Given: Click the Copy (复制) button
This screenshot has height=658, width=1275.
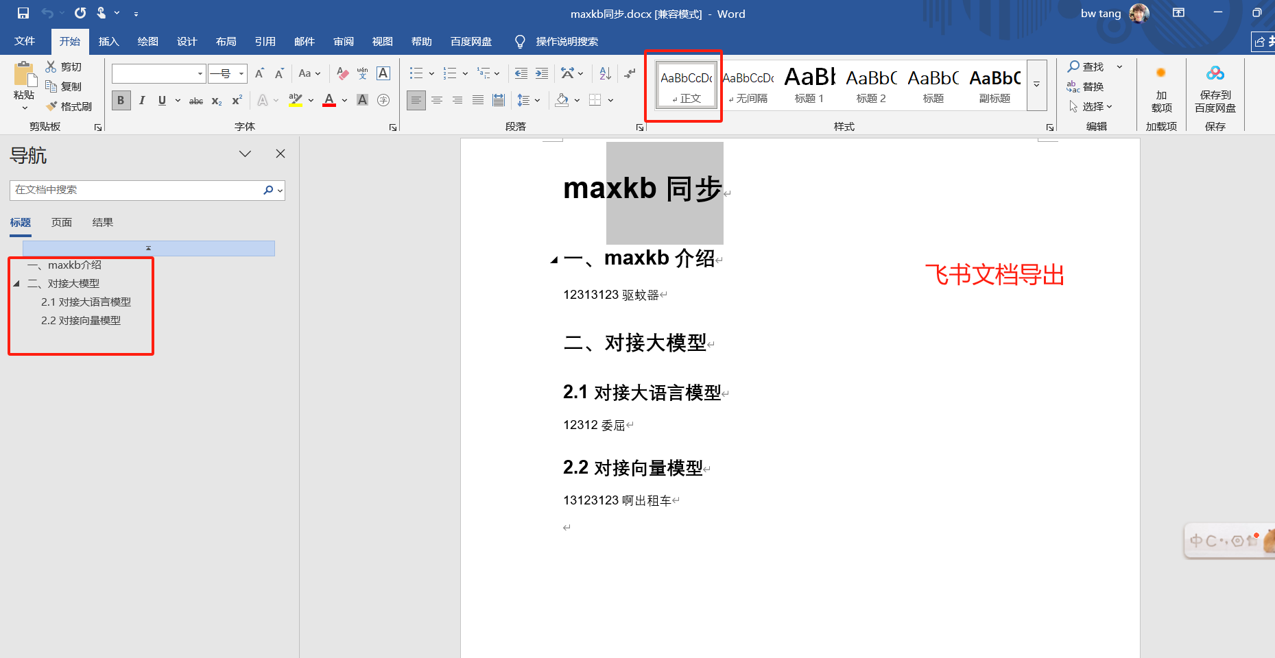Looking at the screenshot, I should tap(64, 86).
